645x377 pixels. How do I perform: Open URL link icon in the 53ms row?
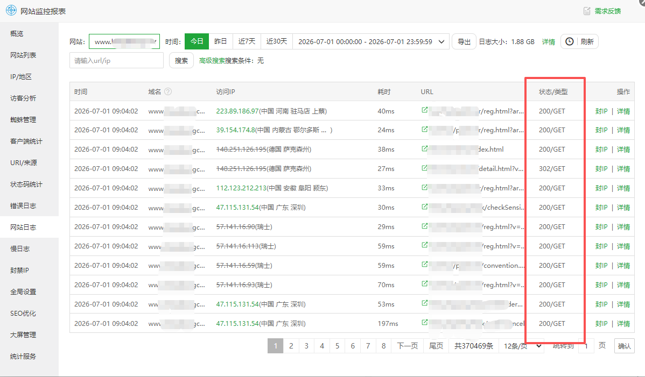tap(424, 303)
